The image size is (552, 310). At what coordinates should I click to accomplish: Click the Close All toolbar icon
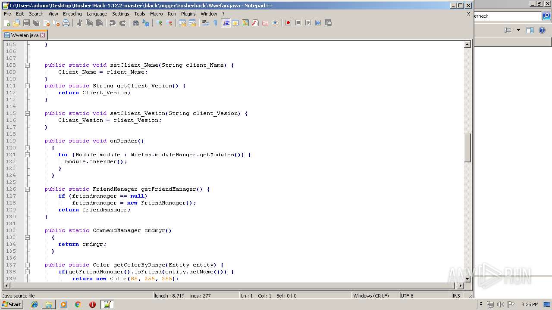[x=56, y=23]
